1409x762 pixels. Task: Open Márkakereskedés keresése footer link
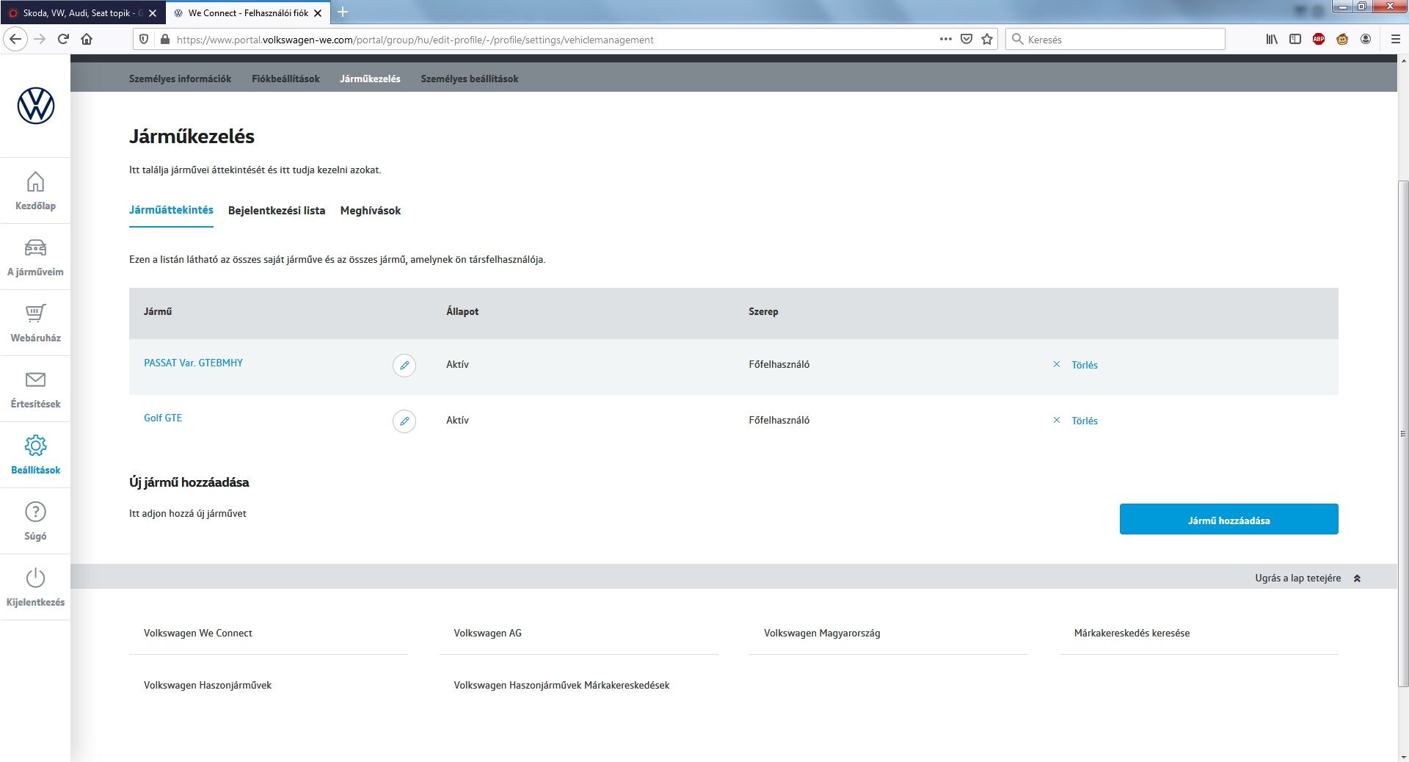[x=1132, y=633]
